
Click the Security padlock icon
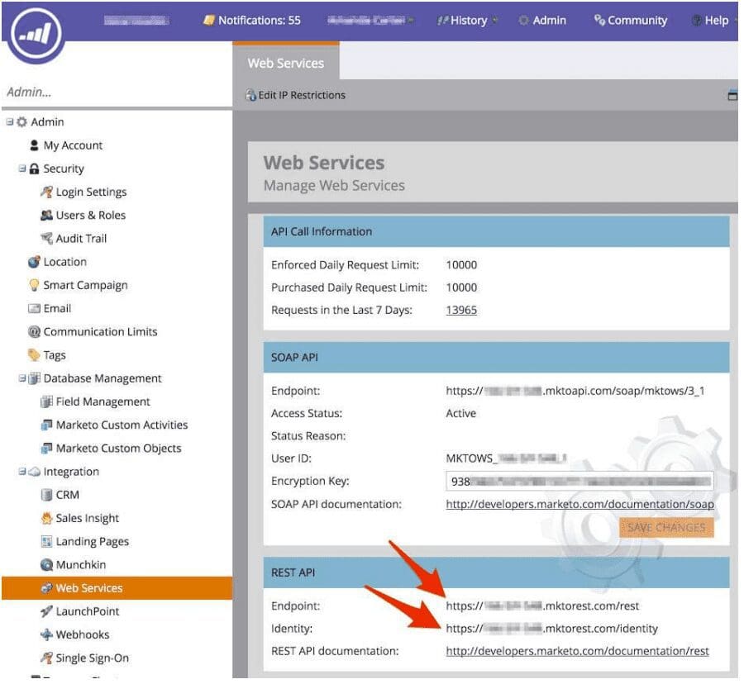click(x=34, y=169)
